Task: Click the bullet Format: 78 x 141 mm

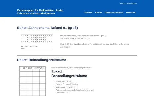Action: [64, 81]
